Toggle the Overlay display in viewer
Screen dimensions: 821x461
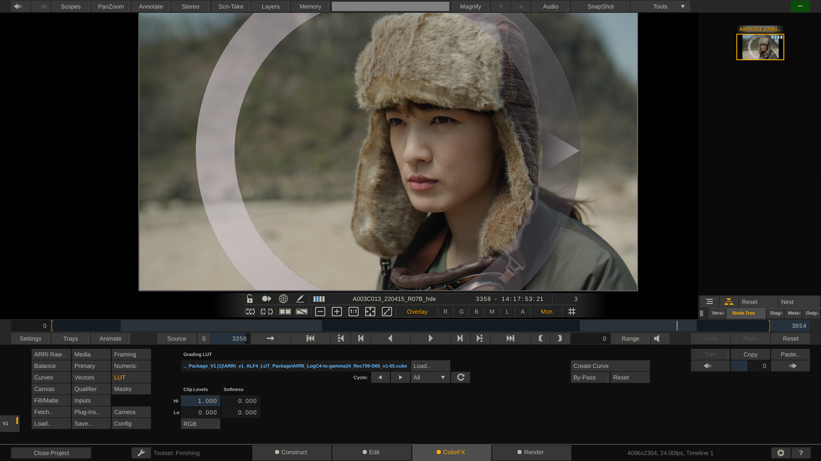pos(417,312)
